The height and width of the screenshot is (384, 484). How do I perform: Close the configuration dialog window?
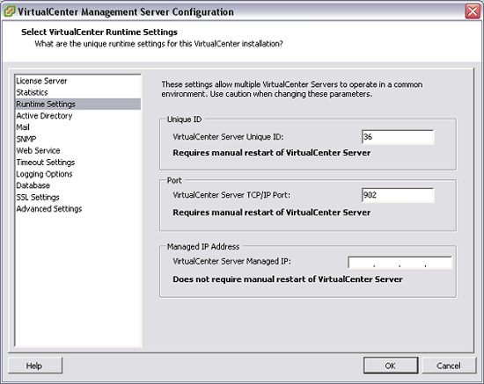coord(473,11)
